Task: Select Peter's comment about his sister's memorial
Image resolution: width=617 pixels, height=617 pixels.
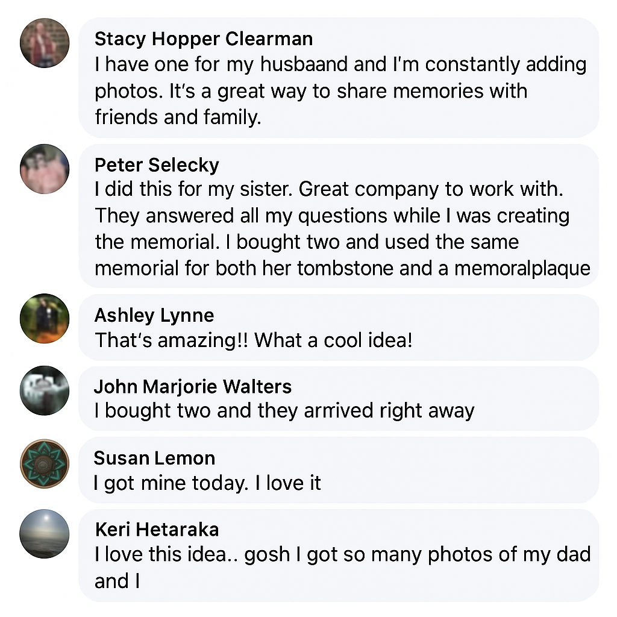Action: coord(331,229)
